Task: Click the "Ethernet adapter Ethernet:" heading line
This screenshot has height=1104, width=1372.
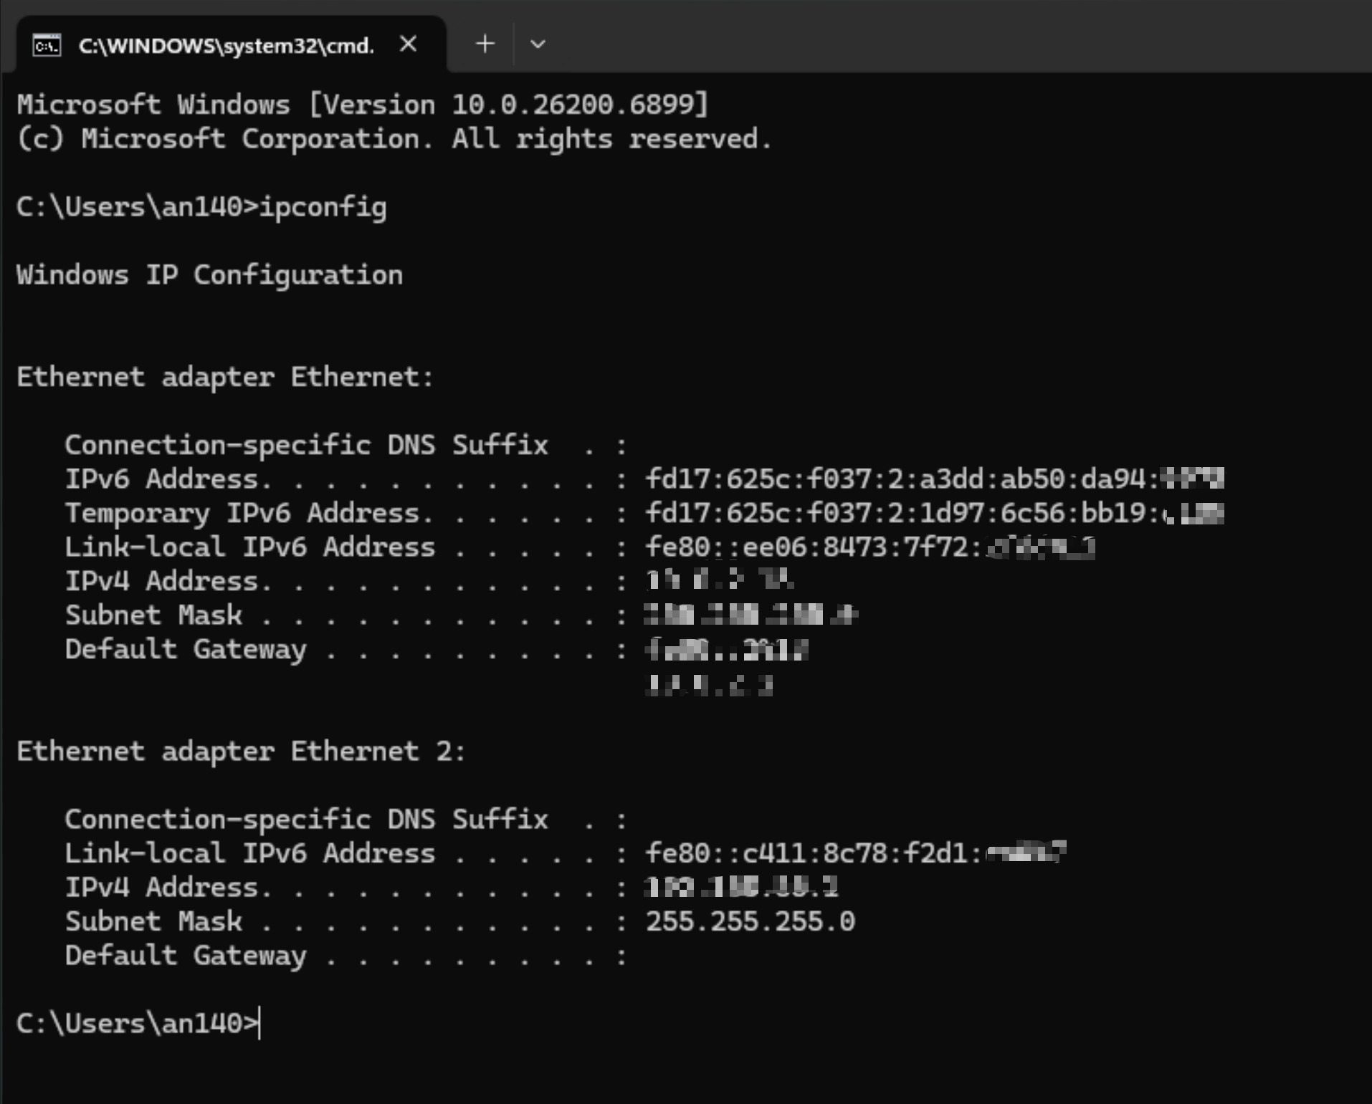Action: 225,377
